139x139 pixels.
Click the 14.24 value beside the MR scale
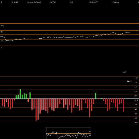[x=129, y=81]
